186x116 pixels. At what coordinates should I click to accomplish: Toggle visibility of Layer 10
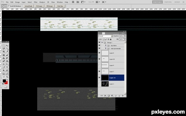100,59
